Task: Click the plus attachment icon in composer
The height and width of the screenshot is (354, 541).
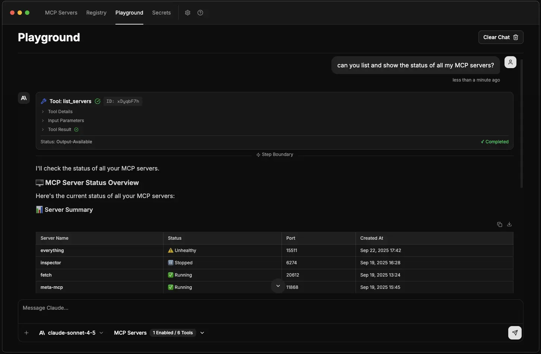Action: click(x=26, y=332)
